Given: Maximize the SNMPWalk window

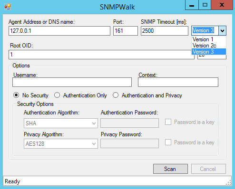Looking at the screenshot, I should coord(205,5).
